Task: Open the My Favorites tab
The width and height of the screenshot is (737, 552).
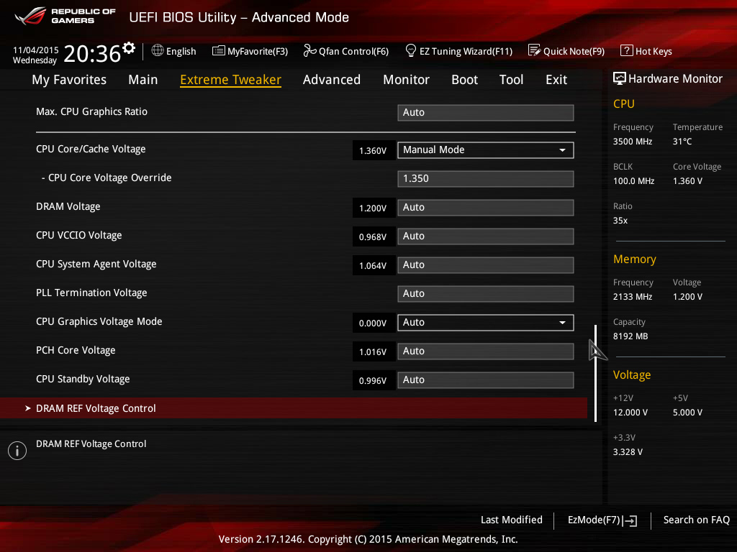Action: [69, 80]
